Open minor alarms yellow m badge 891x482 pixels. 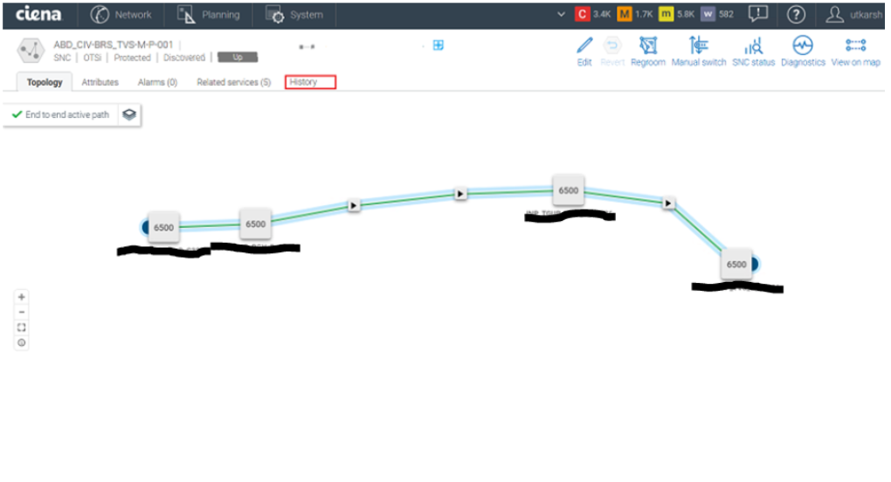[x=666, y=14]
